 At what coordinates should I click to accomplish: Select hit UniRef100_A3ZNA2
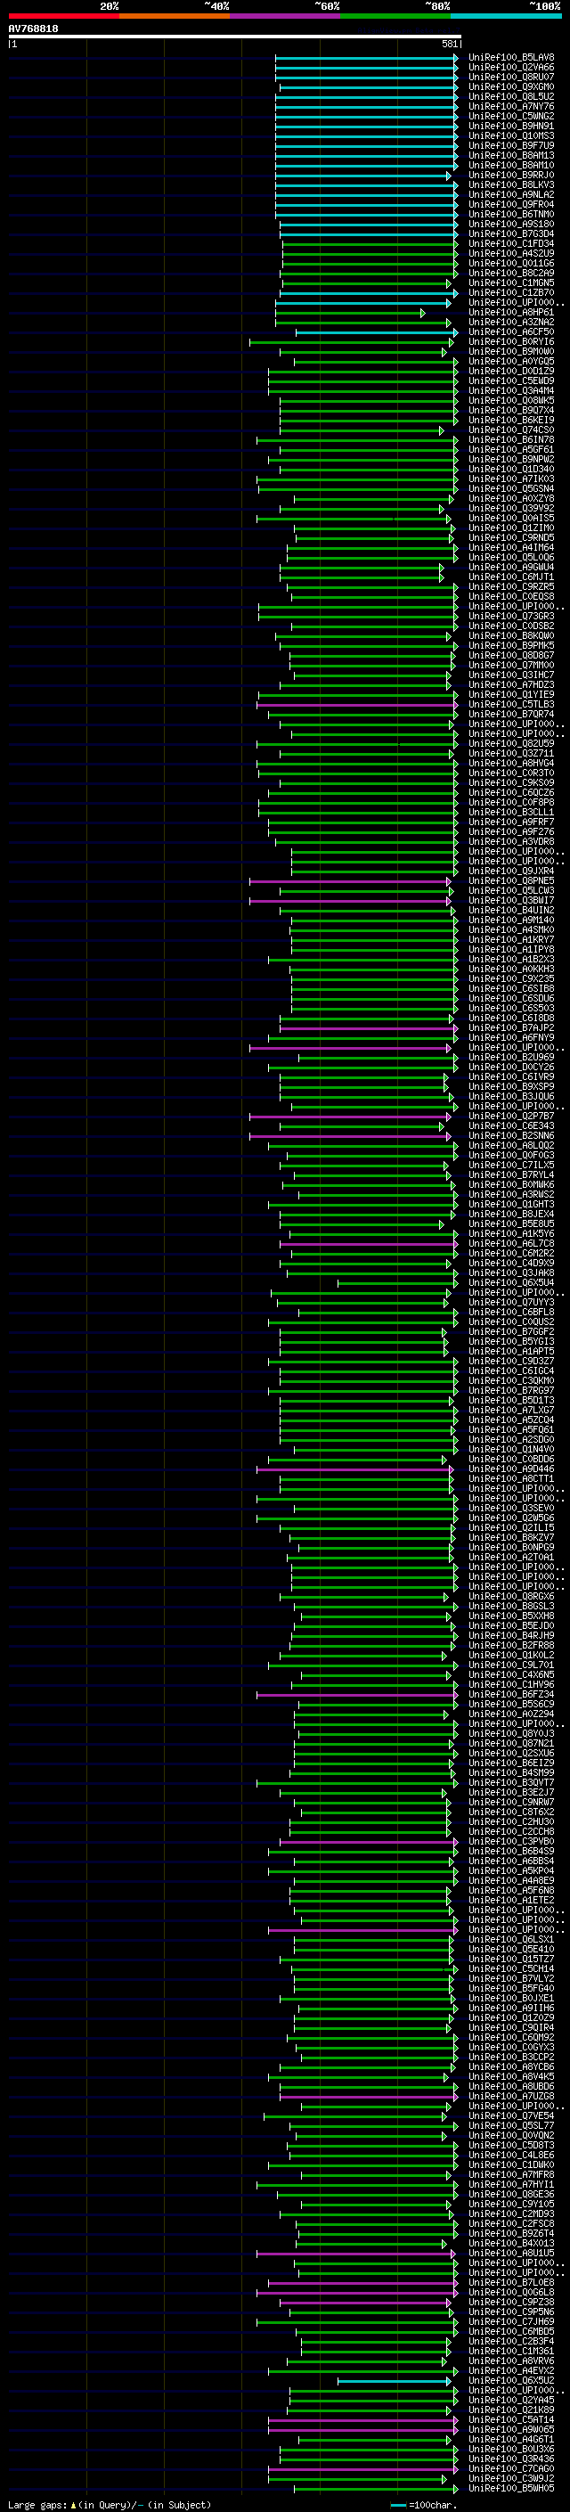coord(510,322)
